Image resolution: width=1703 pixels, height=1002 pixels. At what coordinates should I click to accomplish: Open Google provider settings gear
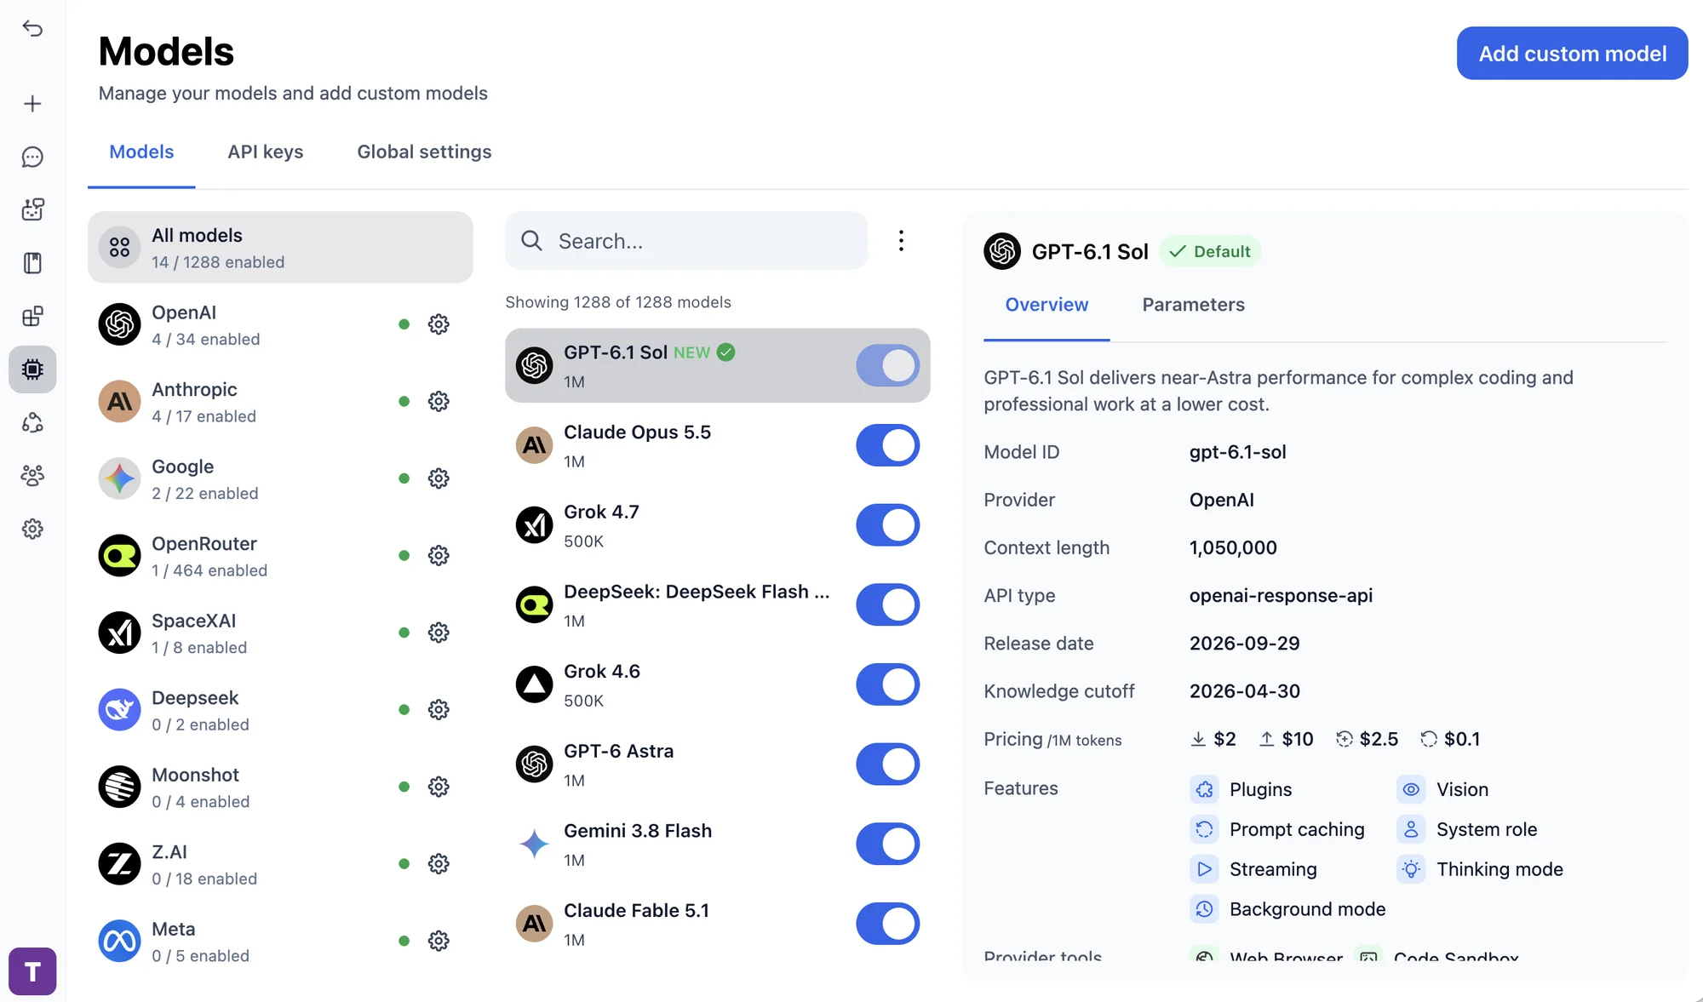tap(439, 478)
